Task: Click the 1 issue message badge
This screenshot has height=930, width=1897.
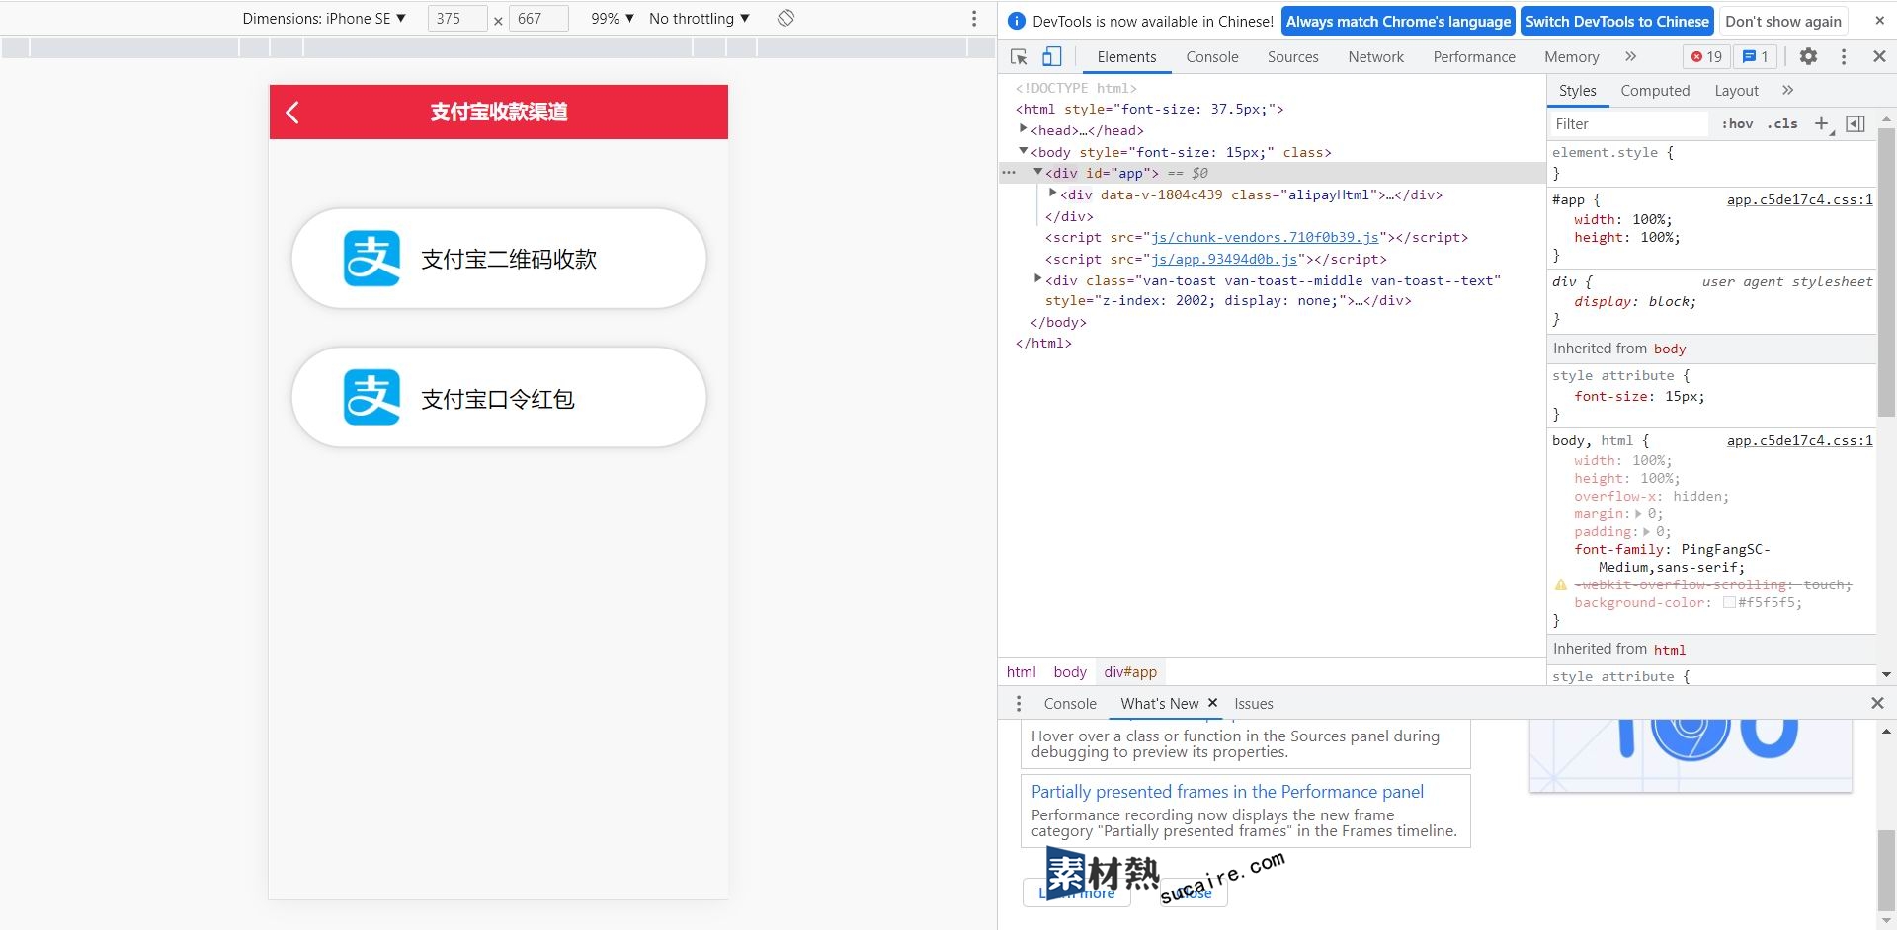Action: [1756, 57]
